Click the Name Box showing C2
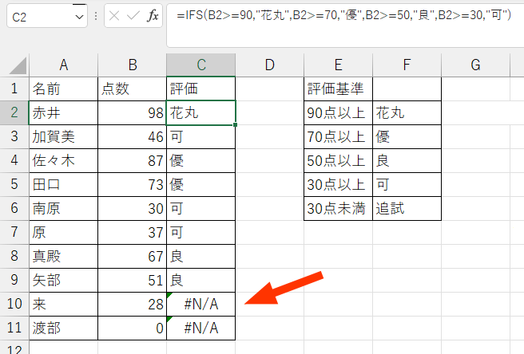Screen dimensions: 524x354 47,16
